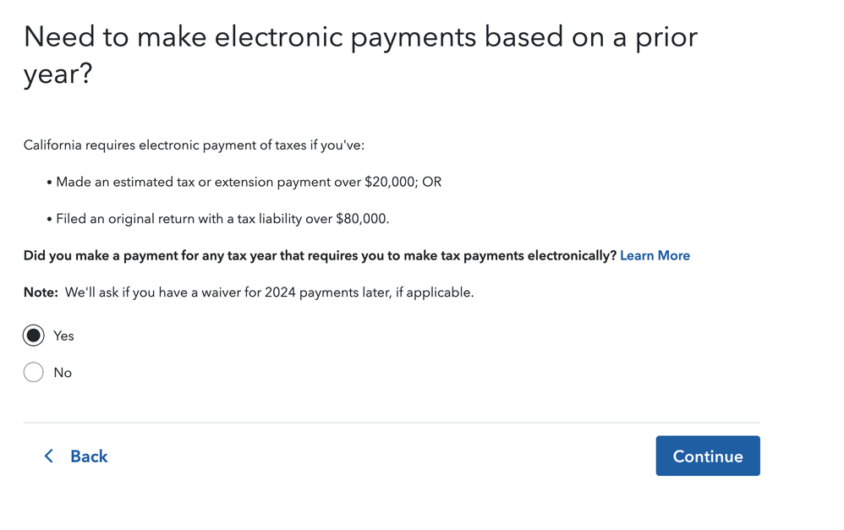Click the 'Yes' option label text
This screenshot has width=844, height=530.
click(x=63, y=336)
